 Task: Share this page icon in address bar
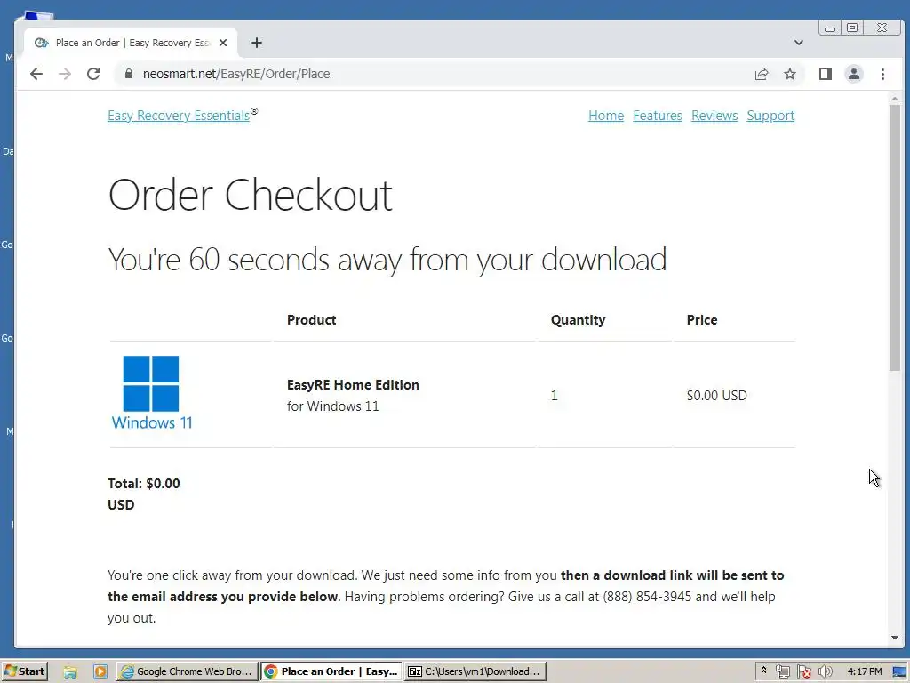(x=762, y=74)
